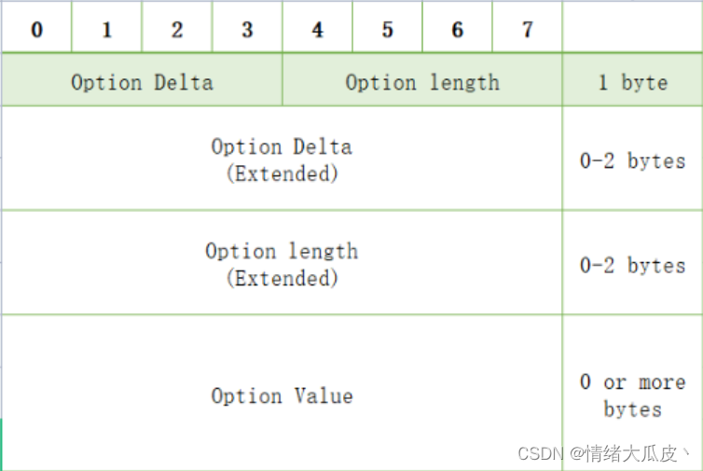Click the @情绪大瓜皮 author name

coord(630,454)
